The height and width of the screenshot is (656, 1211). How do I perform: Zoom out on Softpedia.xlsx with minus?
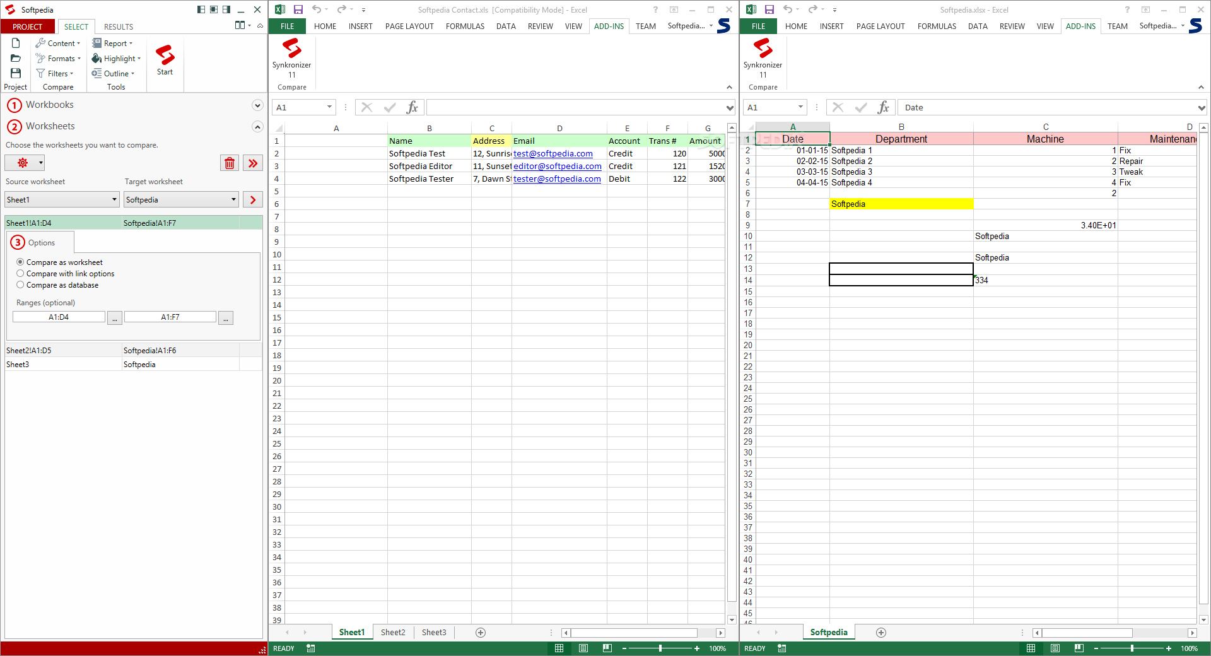(1096, 648)
